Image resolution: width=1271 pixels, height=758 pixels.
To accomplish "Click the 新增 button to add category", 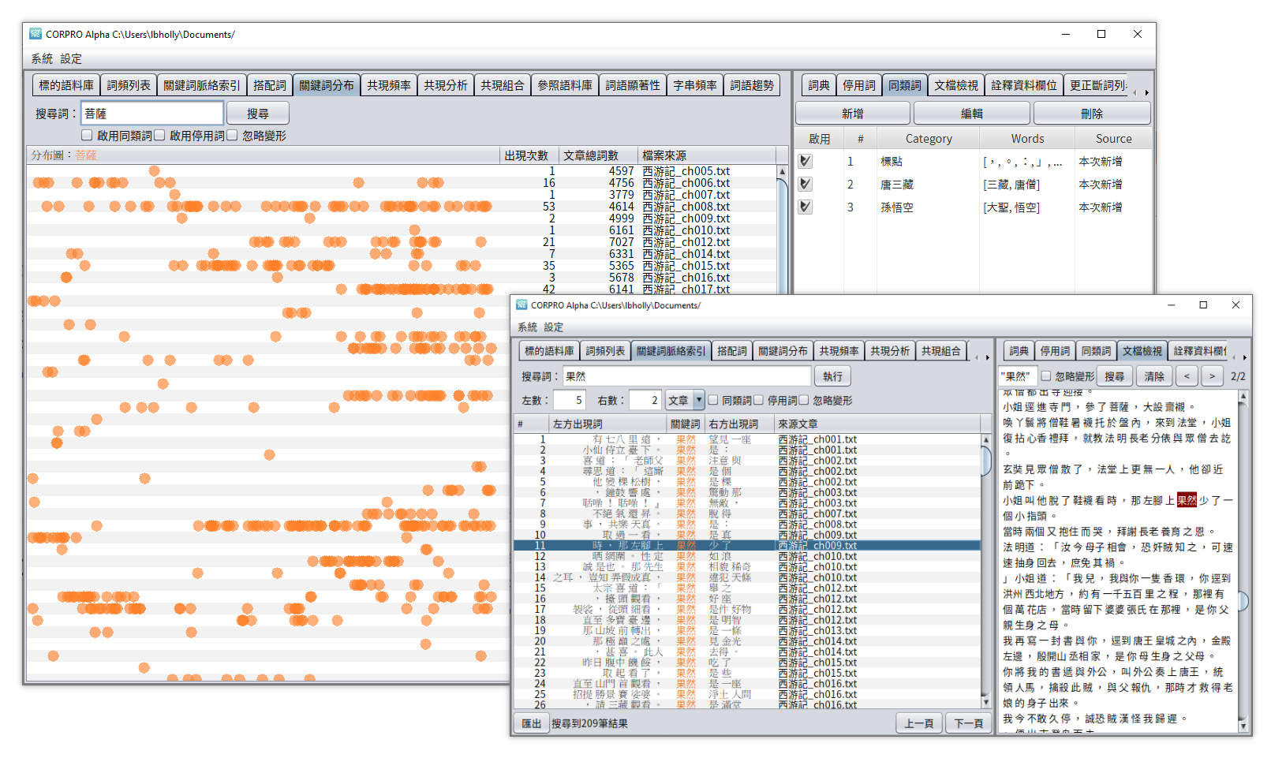I will coord(853,114).
